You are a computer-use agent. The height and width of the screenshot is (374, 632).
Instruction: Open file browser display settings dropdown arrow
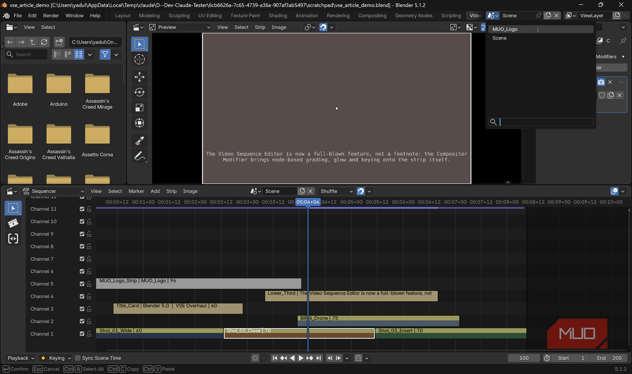(x=90, y=54)
